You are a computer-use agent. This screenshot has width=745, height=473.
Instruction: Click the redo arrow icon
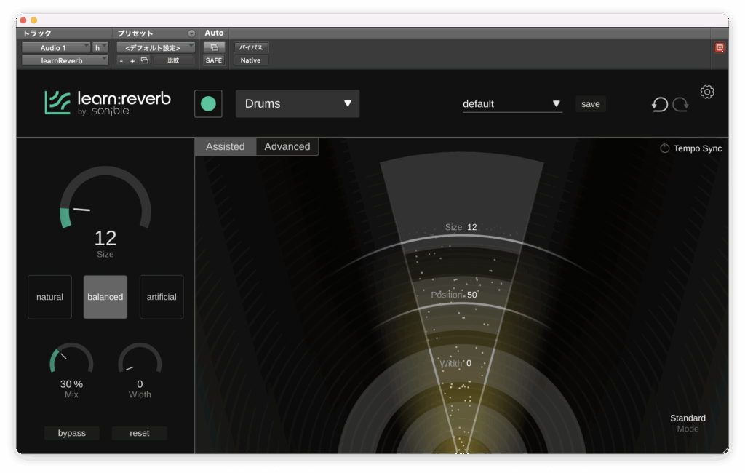[680, 104]
